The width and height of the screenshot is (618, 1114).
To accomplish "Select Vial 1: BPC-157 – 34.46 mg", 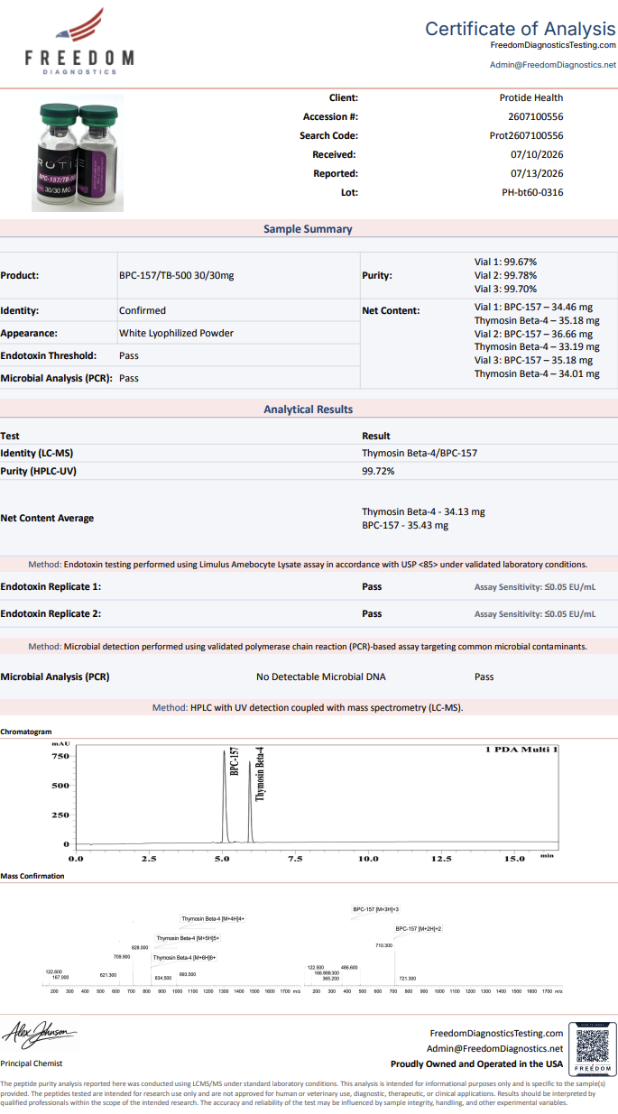I will click(x=533, y=307).
